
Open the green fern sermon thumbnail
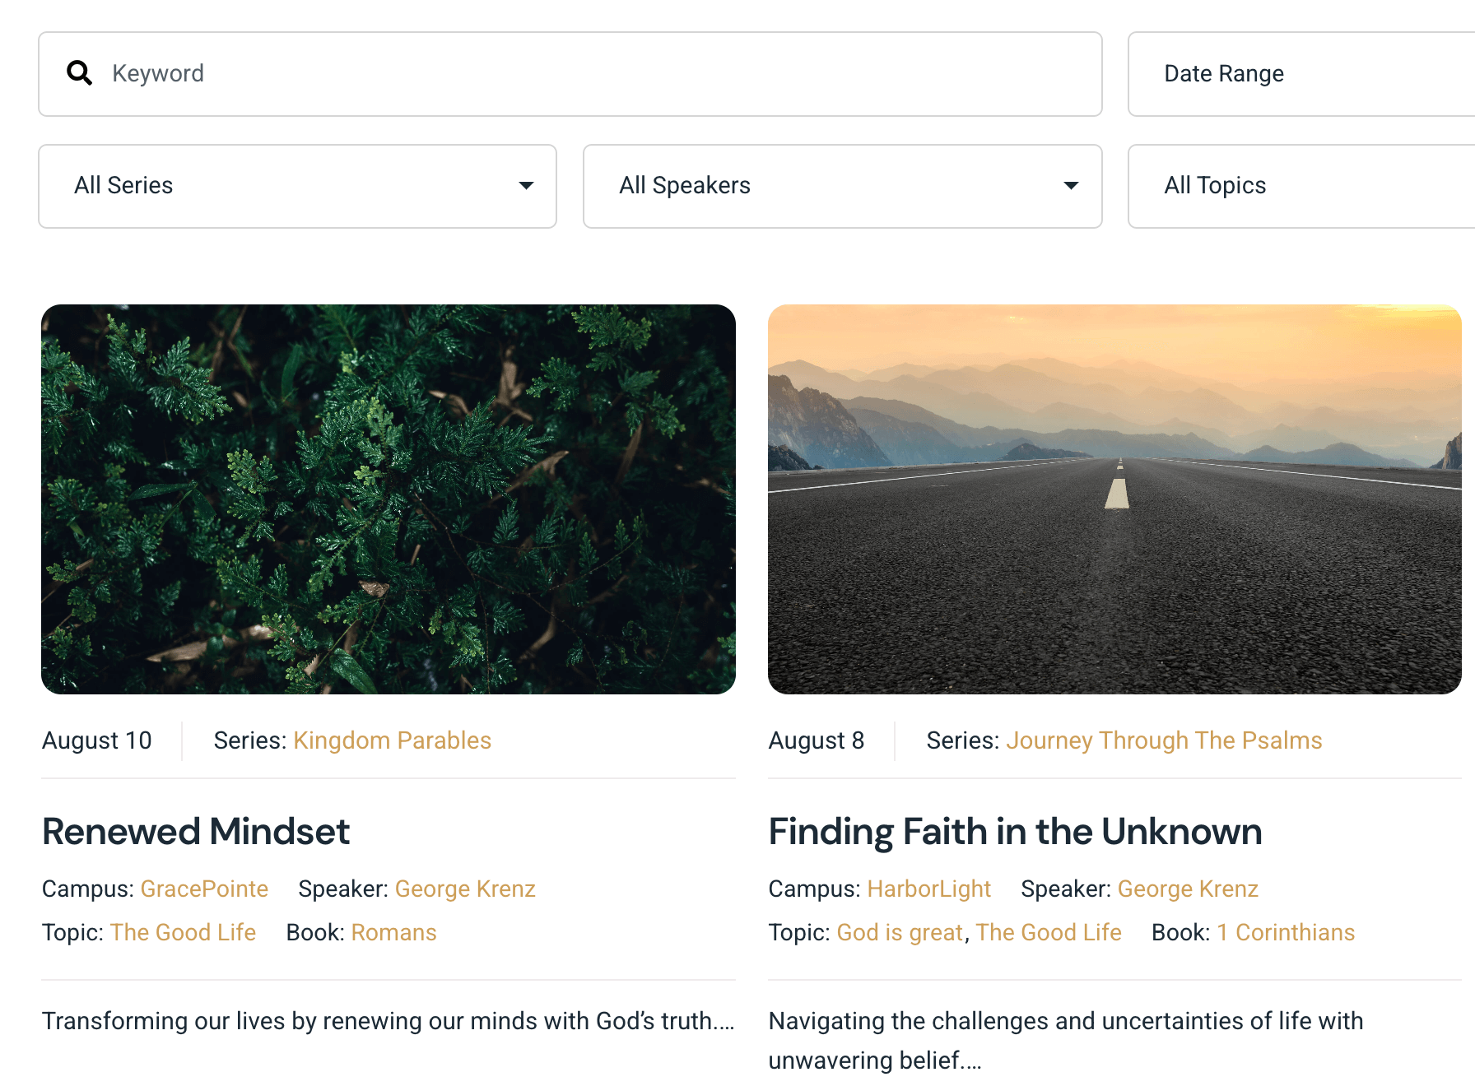tap(389, 499)
